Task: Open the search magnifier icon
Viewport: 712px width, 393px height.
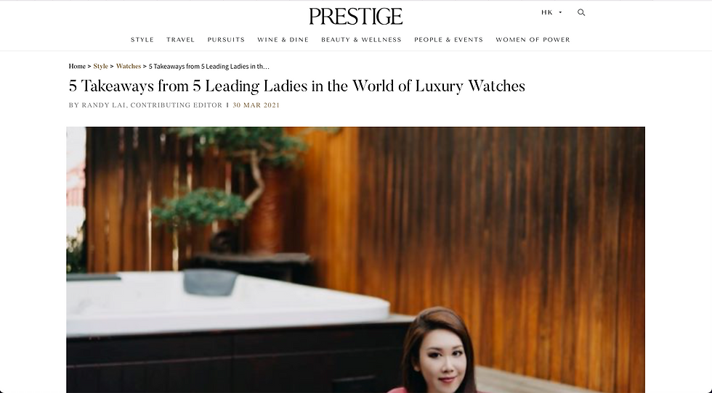Action: pos(581,12)
